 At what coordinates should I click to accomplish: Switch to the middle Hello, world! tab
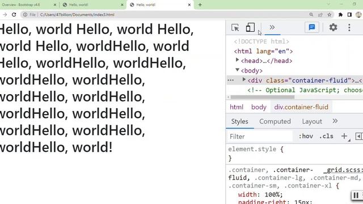pos(79,5)
